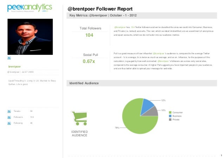Click the Twitter icon beside Following

(9, 123)
